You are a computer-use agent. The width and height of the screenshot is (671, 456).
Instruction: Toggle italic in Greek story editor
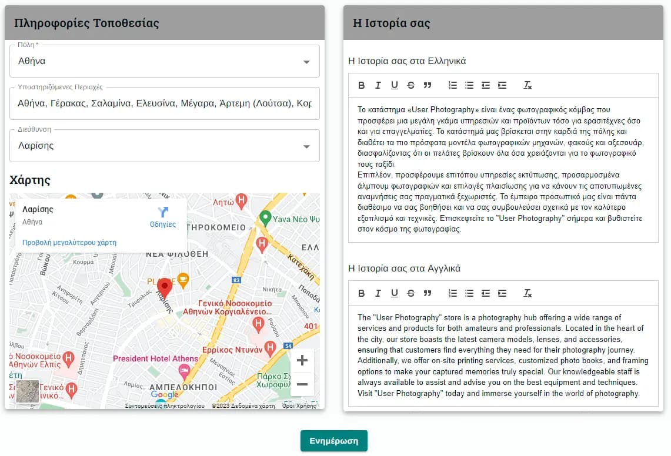(x=378, y=85)
